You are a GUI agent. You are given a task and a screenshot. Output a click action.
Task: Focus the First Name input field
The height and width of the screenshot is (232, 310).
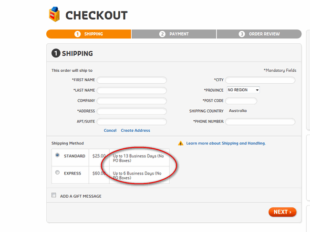click(132, 80)
